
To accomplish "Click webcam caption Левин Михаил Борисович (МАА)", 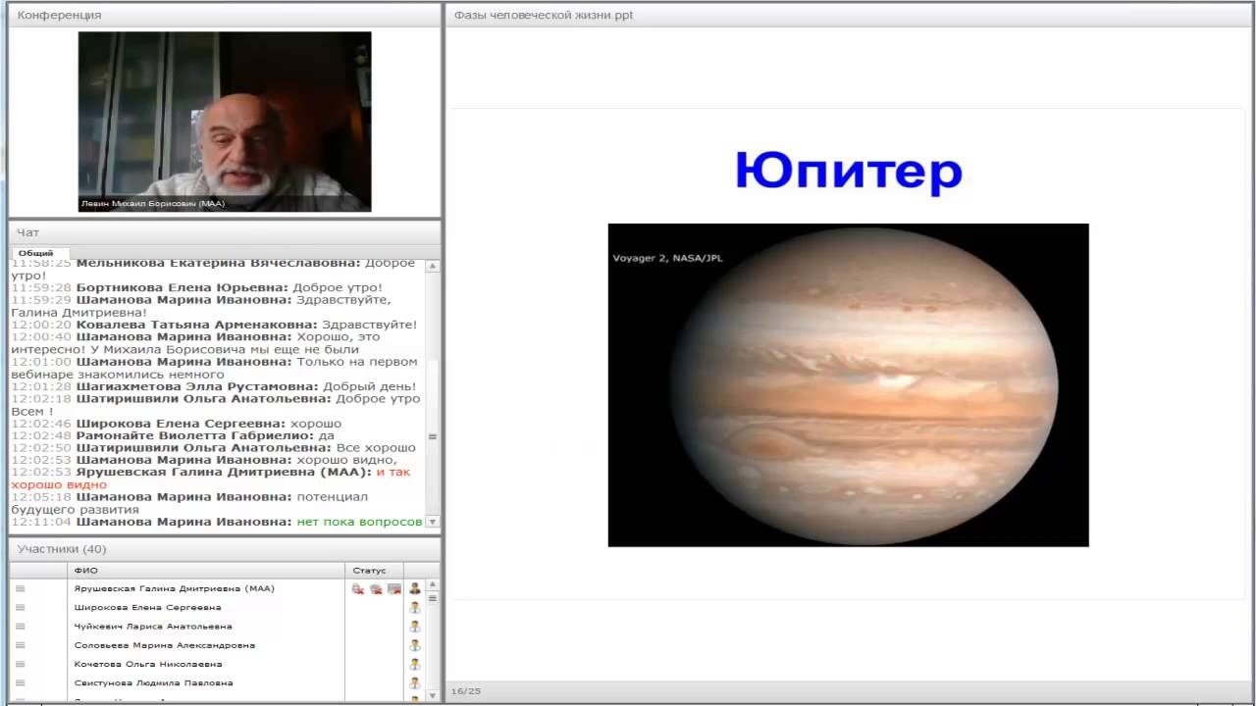I will pyautogui.click(x=153, y=204).
